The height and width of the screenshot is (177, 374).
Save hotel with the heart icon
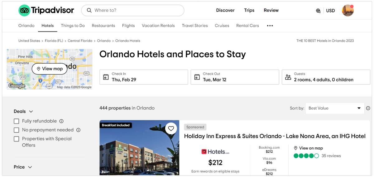pyautogui.click(x=171, y=128)
